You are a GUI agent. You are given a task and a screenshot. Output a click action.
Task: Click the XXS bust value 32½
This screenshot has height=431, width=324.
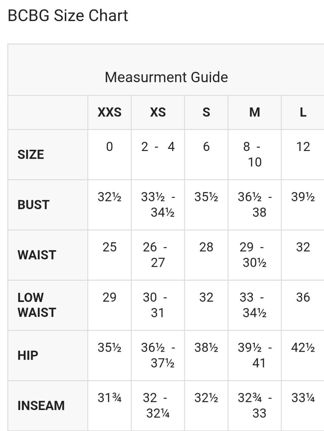[110, 197]
